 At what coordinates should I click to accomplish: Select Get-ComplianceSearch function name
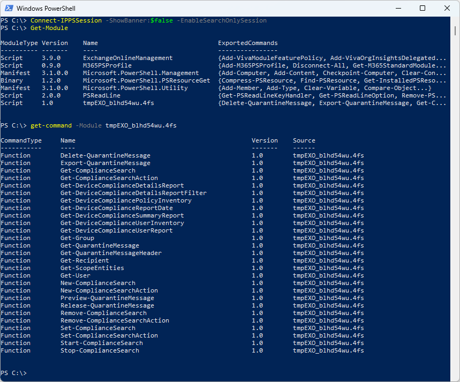98,170
